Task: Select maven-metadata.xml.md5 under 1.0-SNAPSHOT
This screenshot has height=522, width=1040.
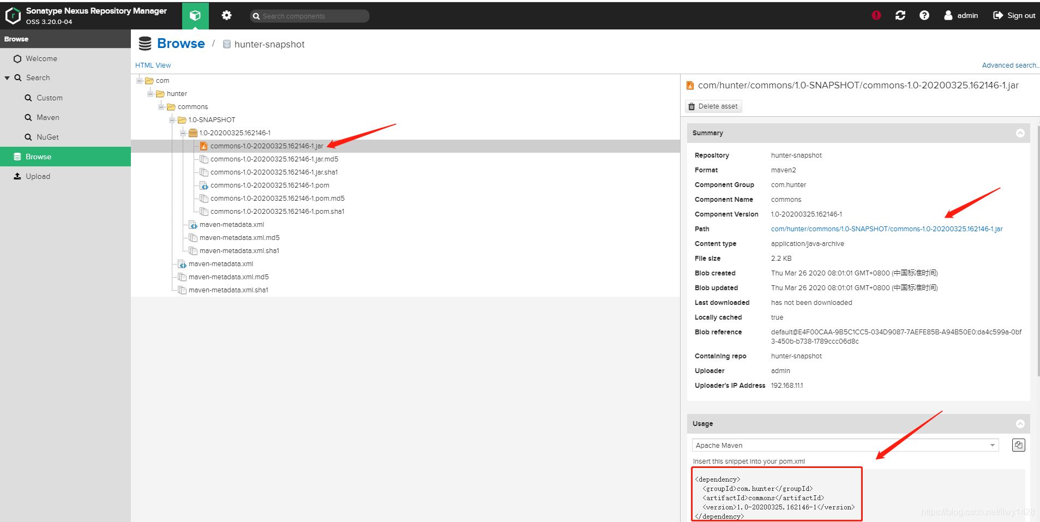Action: point(239,237)
